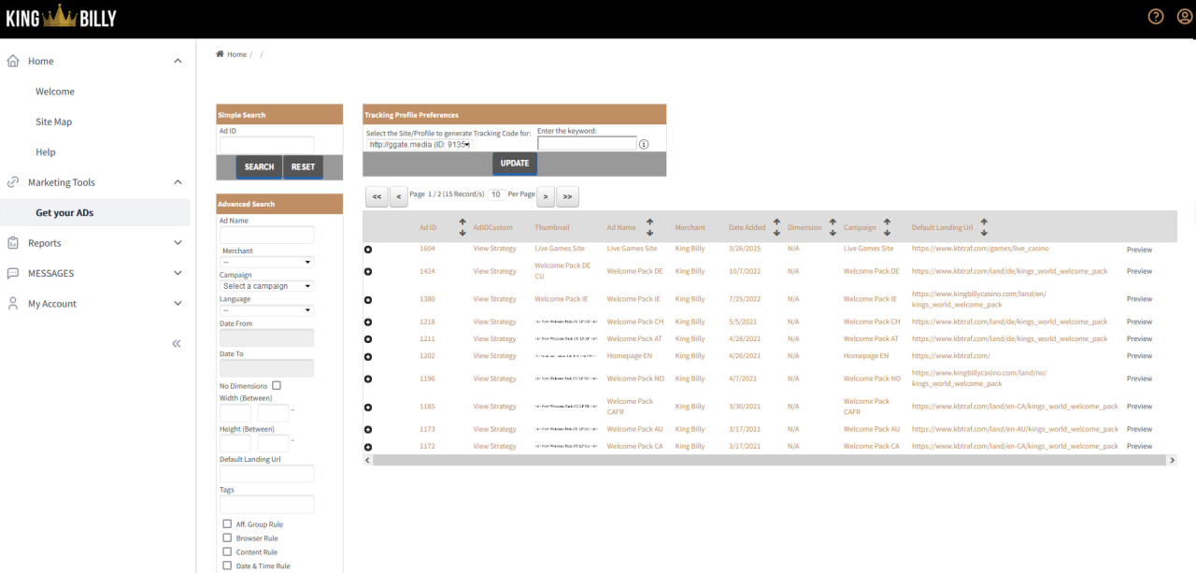Viewport: 1196px width, 573px height.
Task: Click the SEARCH button
Action: click(259, 167)
